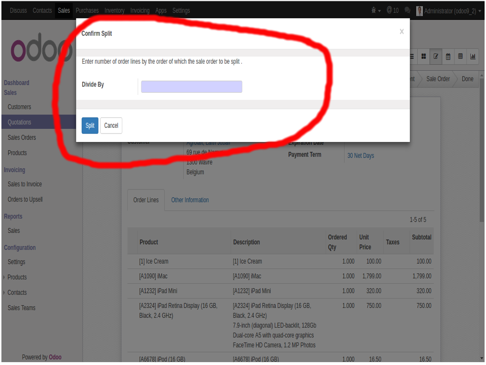Viewport: 486px width, 365px height.
Task: Close the Confirm Split dialog with X
Action: [402, 32]
